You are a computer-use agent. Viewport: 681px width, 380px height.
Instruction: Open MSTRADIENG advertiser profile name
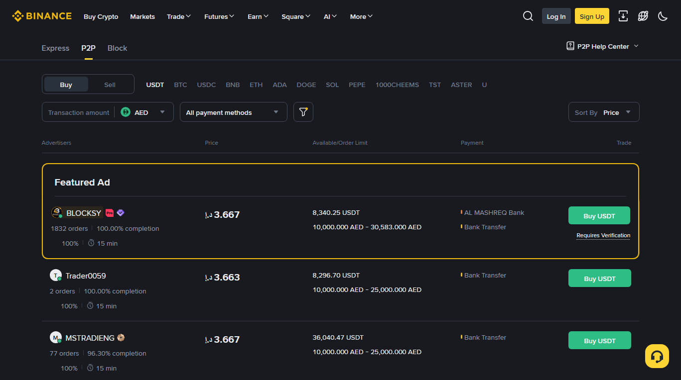(x=90, y=338)
